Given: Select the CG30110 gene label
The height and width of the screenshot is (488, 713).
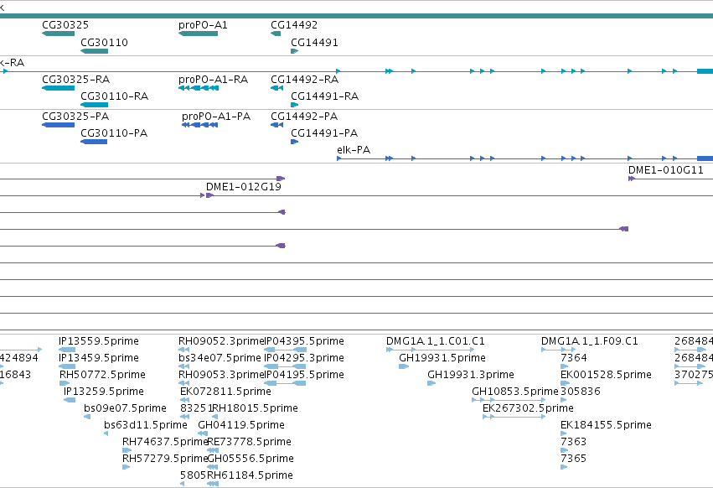Looking at the screenshot, I should coord(104,43).
